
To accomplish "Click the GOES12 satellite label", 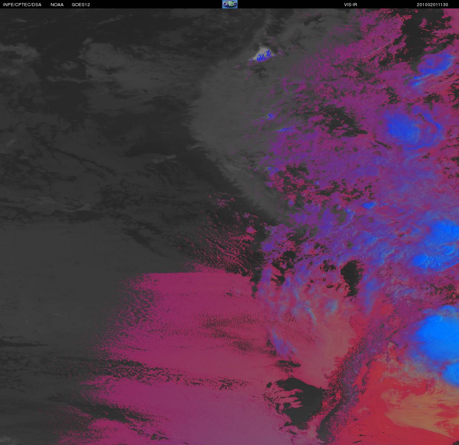I will pos(81,5).
